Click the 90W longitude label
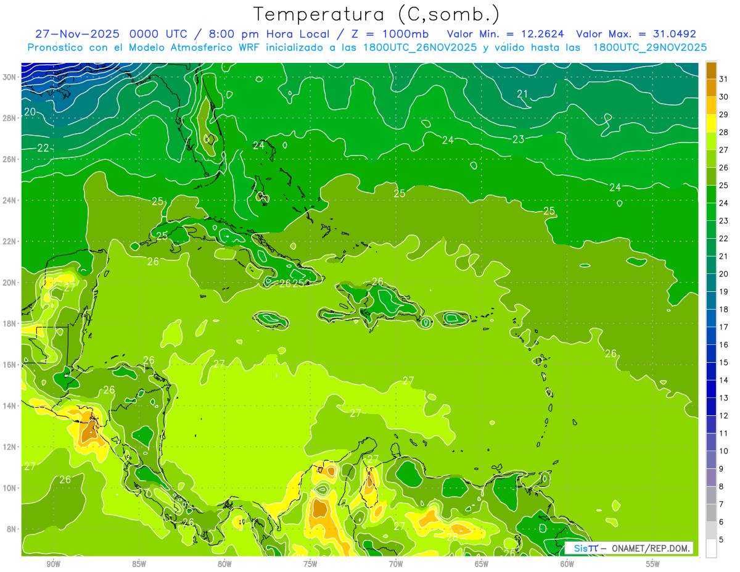The width and height of the screenshot is (740, 572). (53, 565)
